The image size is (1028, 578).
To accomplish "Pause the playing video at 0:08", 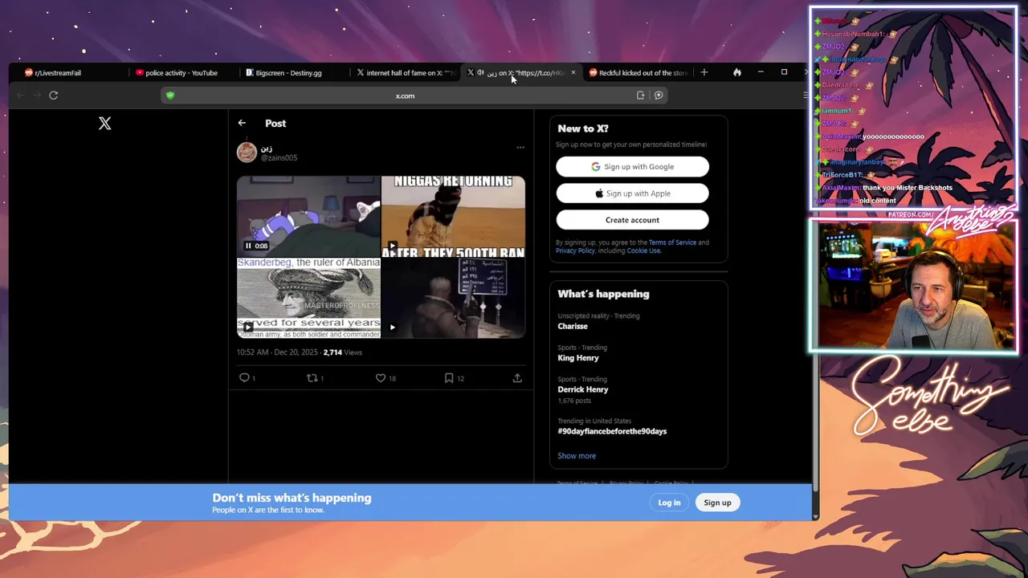I will click(248, 246).
